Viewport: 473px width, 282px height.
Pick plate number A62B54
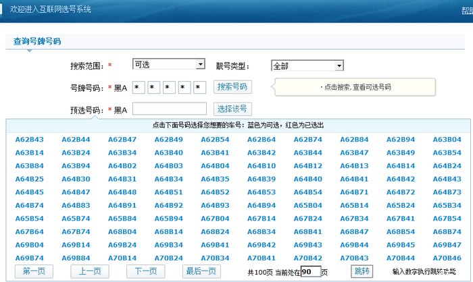point(215,140)
